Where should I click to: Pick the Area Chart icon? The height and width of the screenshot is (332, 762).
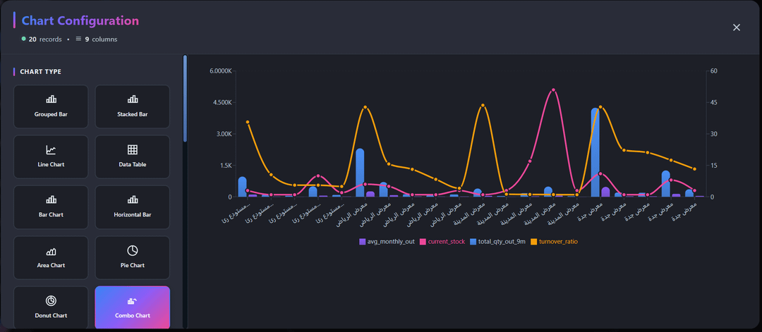[x=51, y=251]
